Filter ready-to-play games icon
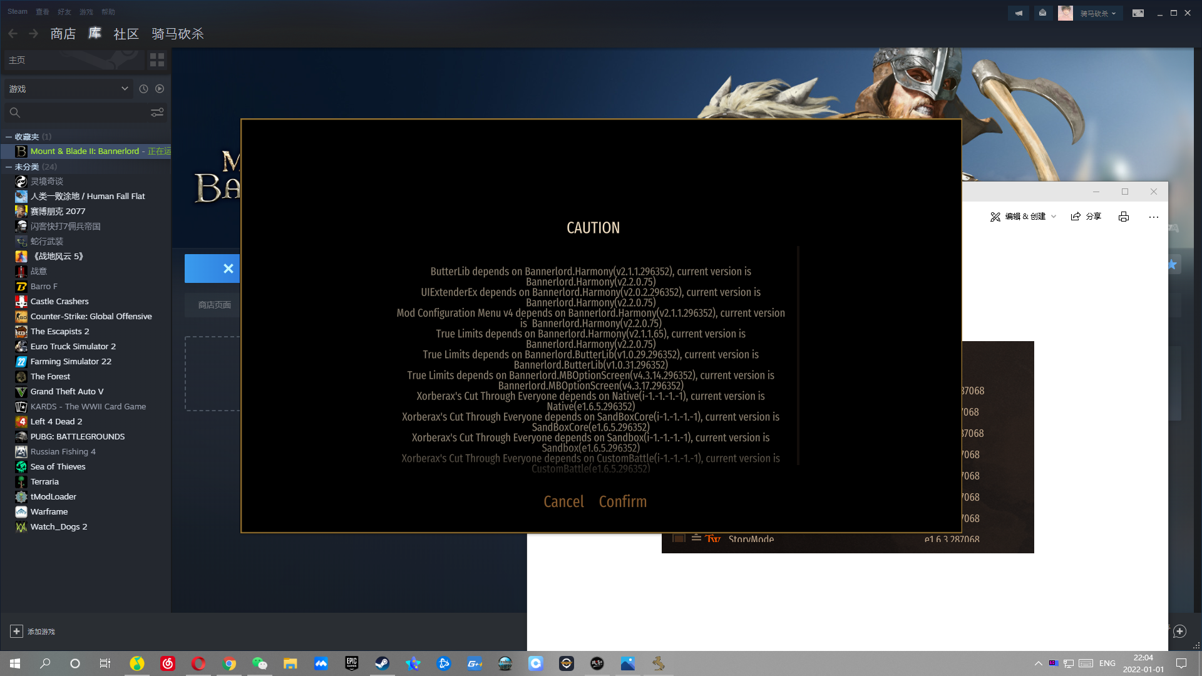 [160, 89]
